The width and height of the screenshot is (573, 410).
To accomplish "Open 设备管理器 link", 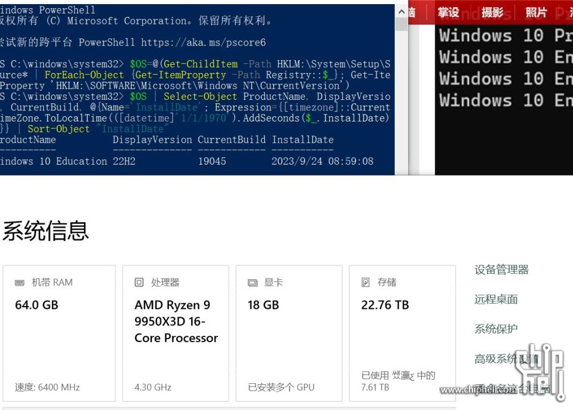I will (502, 270).
